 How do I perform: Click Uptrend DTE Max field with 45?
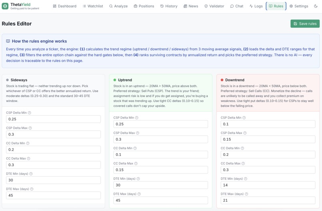pyautogui.click(x=161, y=200)
